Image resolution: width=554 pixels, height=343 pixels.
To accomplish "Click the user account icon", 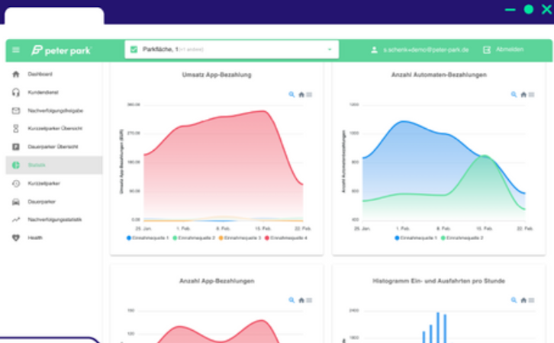I will click(x=374, y=50).
